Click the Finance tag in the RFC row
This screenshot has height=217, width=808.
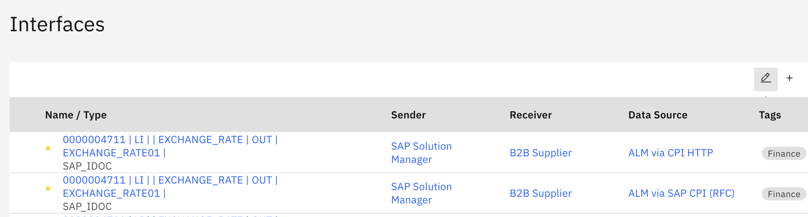tap(784, 194)
